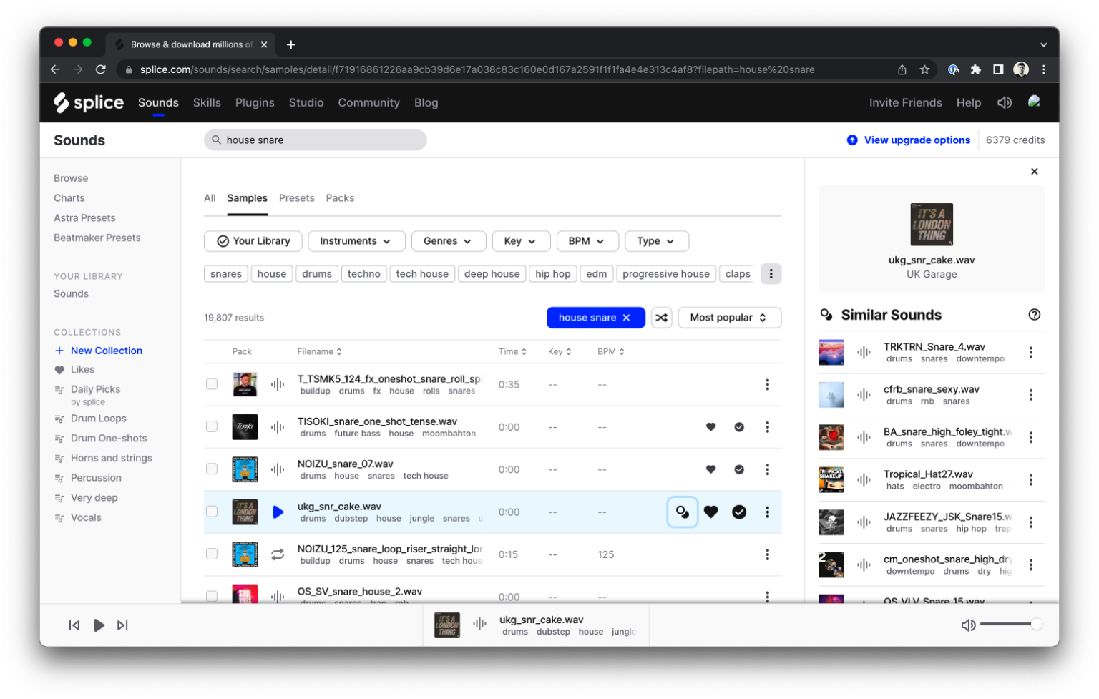1099x699 pixels.
Task: Open Community from the top navigation
Action: coord(368,102)
